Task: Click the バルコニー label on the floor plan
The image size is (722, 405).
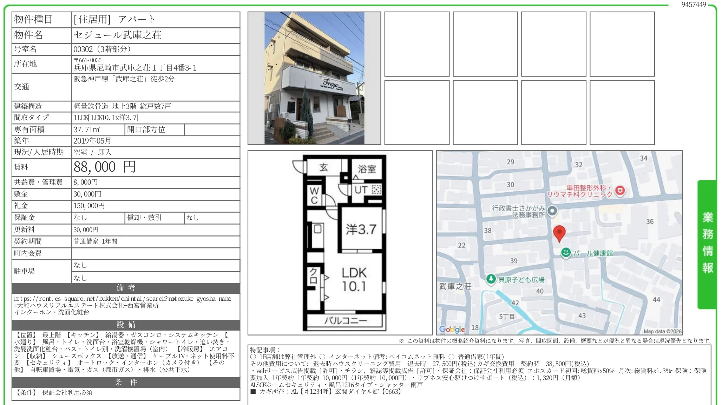Action: click(346, 320)
